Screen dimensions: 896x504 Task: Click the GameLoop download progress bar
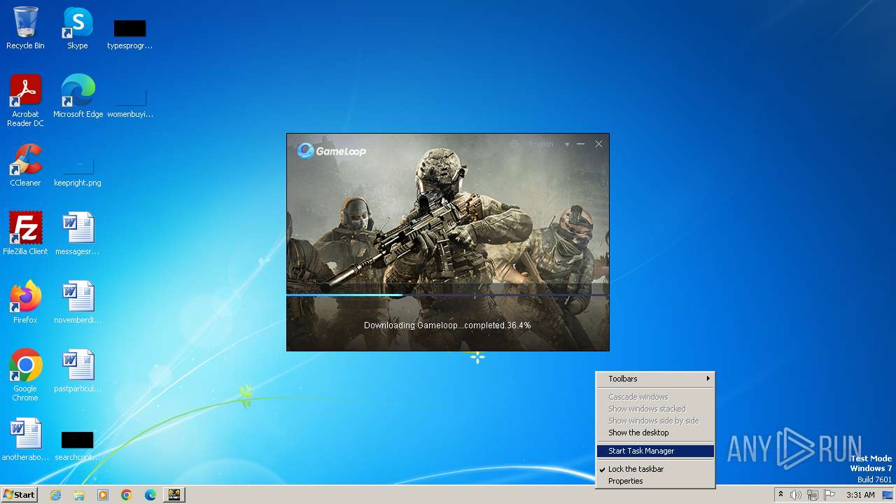tap(447, 295)
